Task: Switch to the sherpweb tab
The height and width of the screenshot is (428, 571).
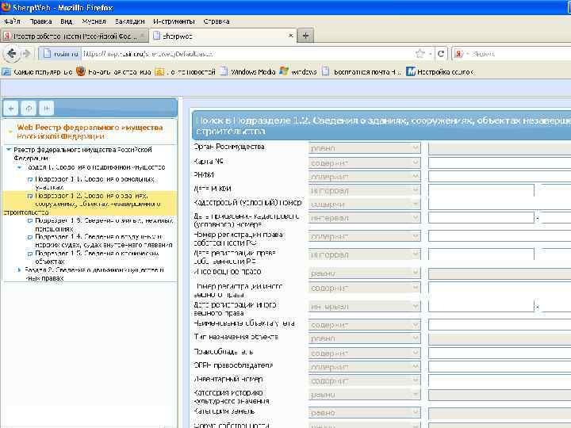Action: [x=223, y=36]
